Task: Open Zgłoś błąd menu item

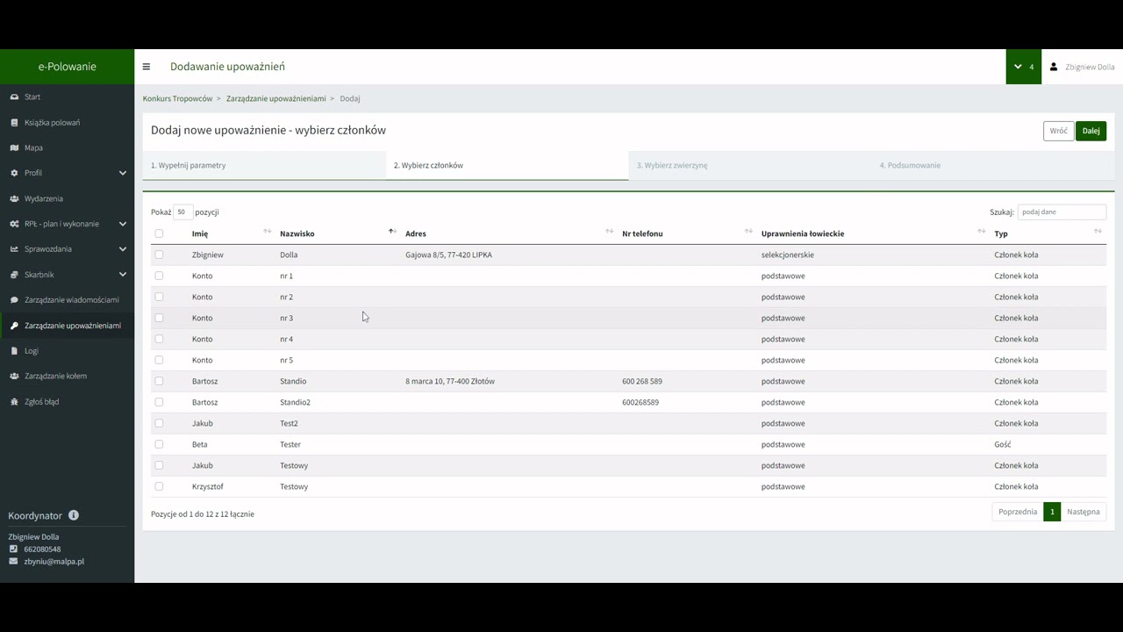Action: pos(67,401)
